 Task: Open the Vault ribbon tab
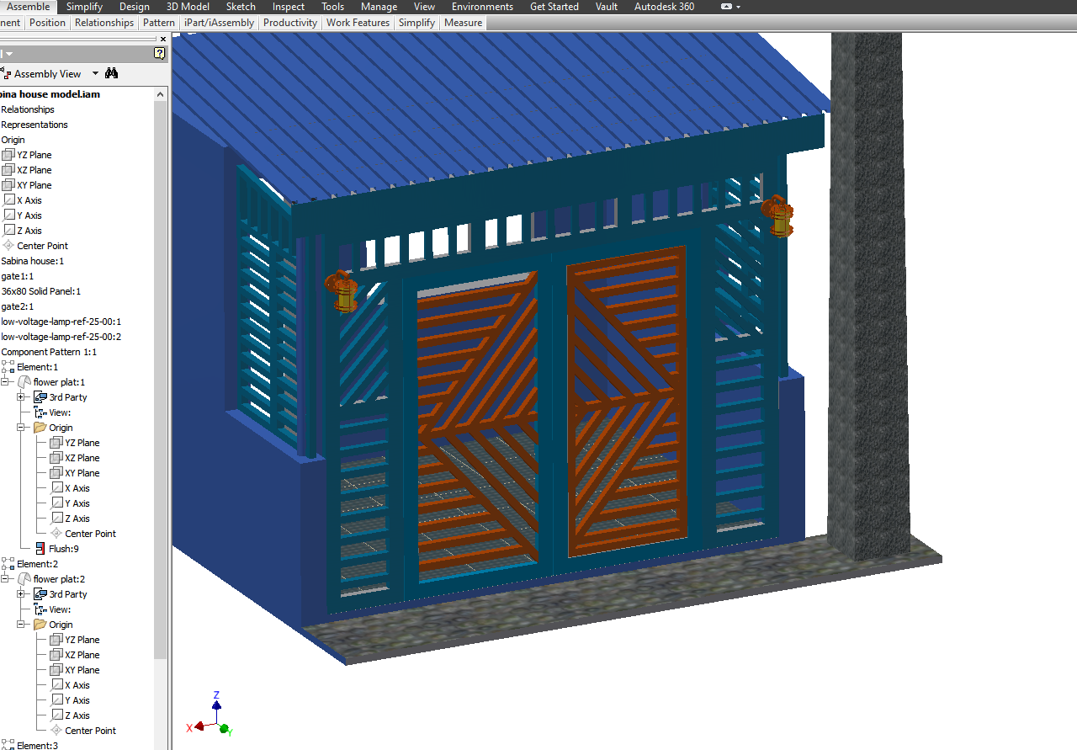click(x=606, y=7)
